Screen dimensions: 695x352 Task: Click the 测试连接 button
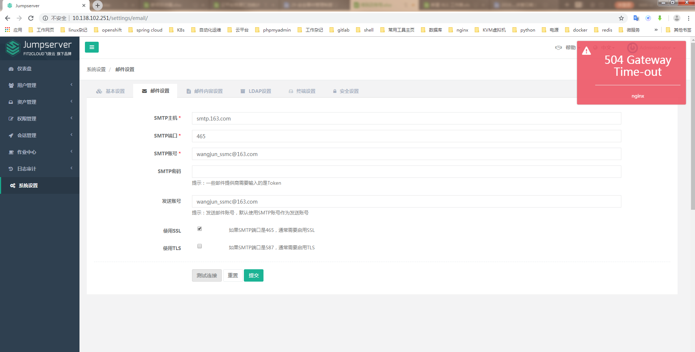click(207, 275)
